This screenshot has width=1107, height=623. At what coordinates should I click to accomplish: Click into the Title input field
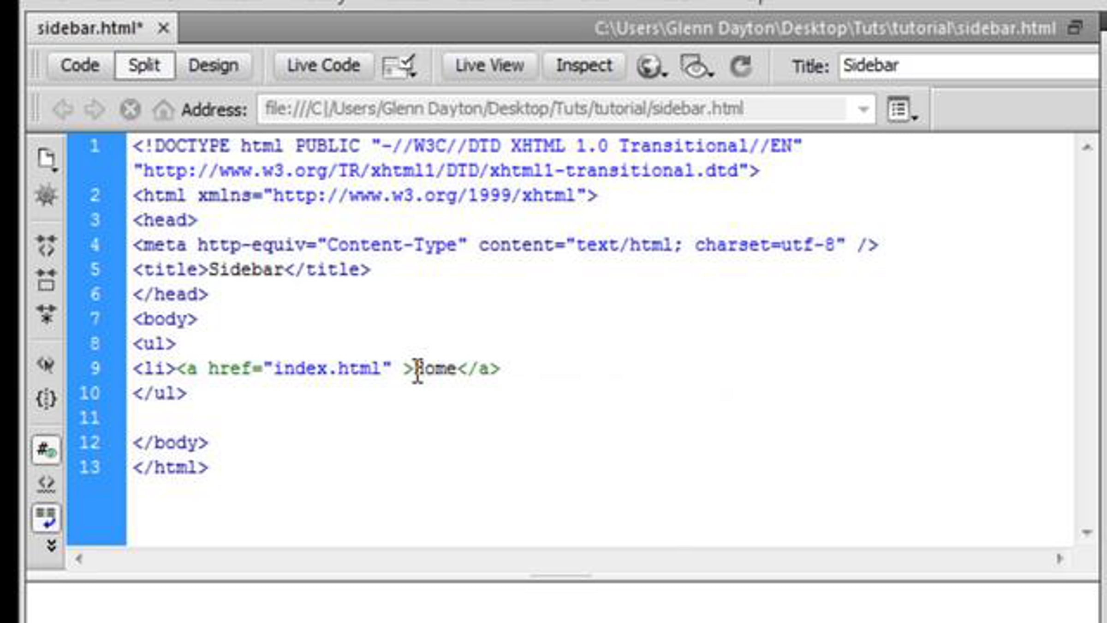click(969, 66)
